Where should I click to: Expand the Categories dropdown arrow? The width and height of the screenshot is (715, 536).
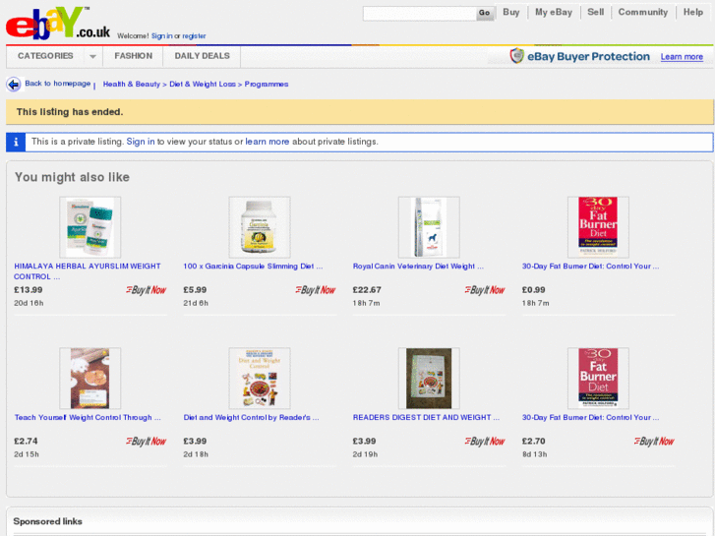coord(93,57)
